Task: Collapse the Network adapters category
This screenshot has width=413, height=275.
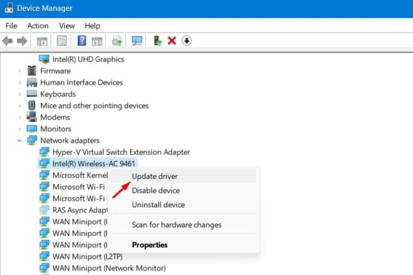Action: (19, 141)
